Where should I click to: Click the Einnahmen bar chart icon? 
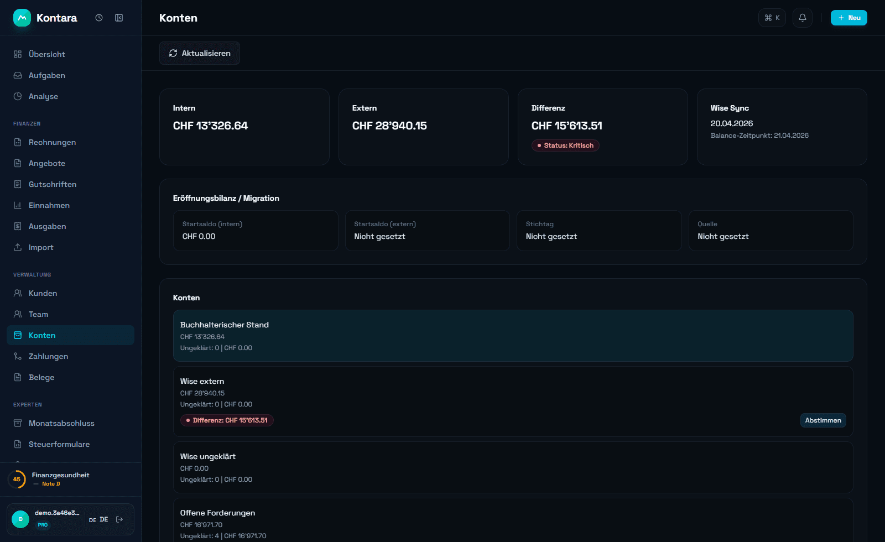click(18, 205)
